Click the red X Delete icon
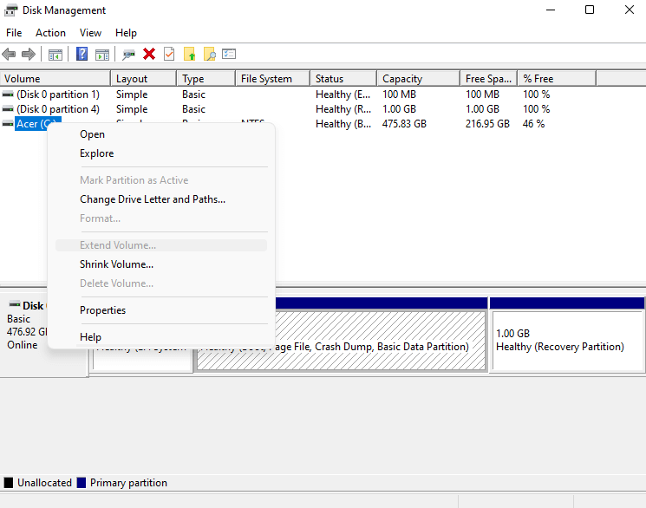 pyautogui.click(x=149, y=54)
